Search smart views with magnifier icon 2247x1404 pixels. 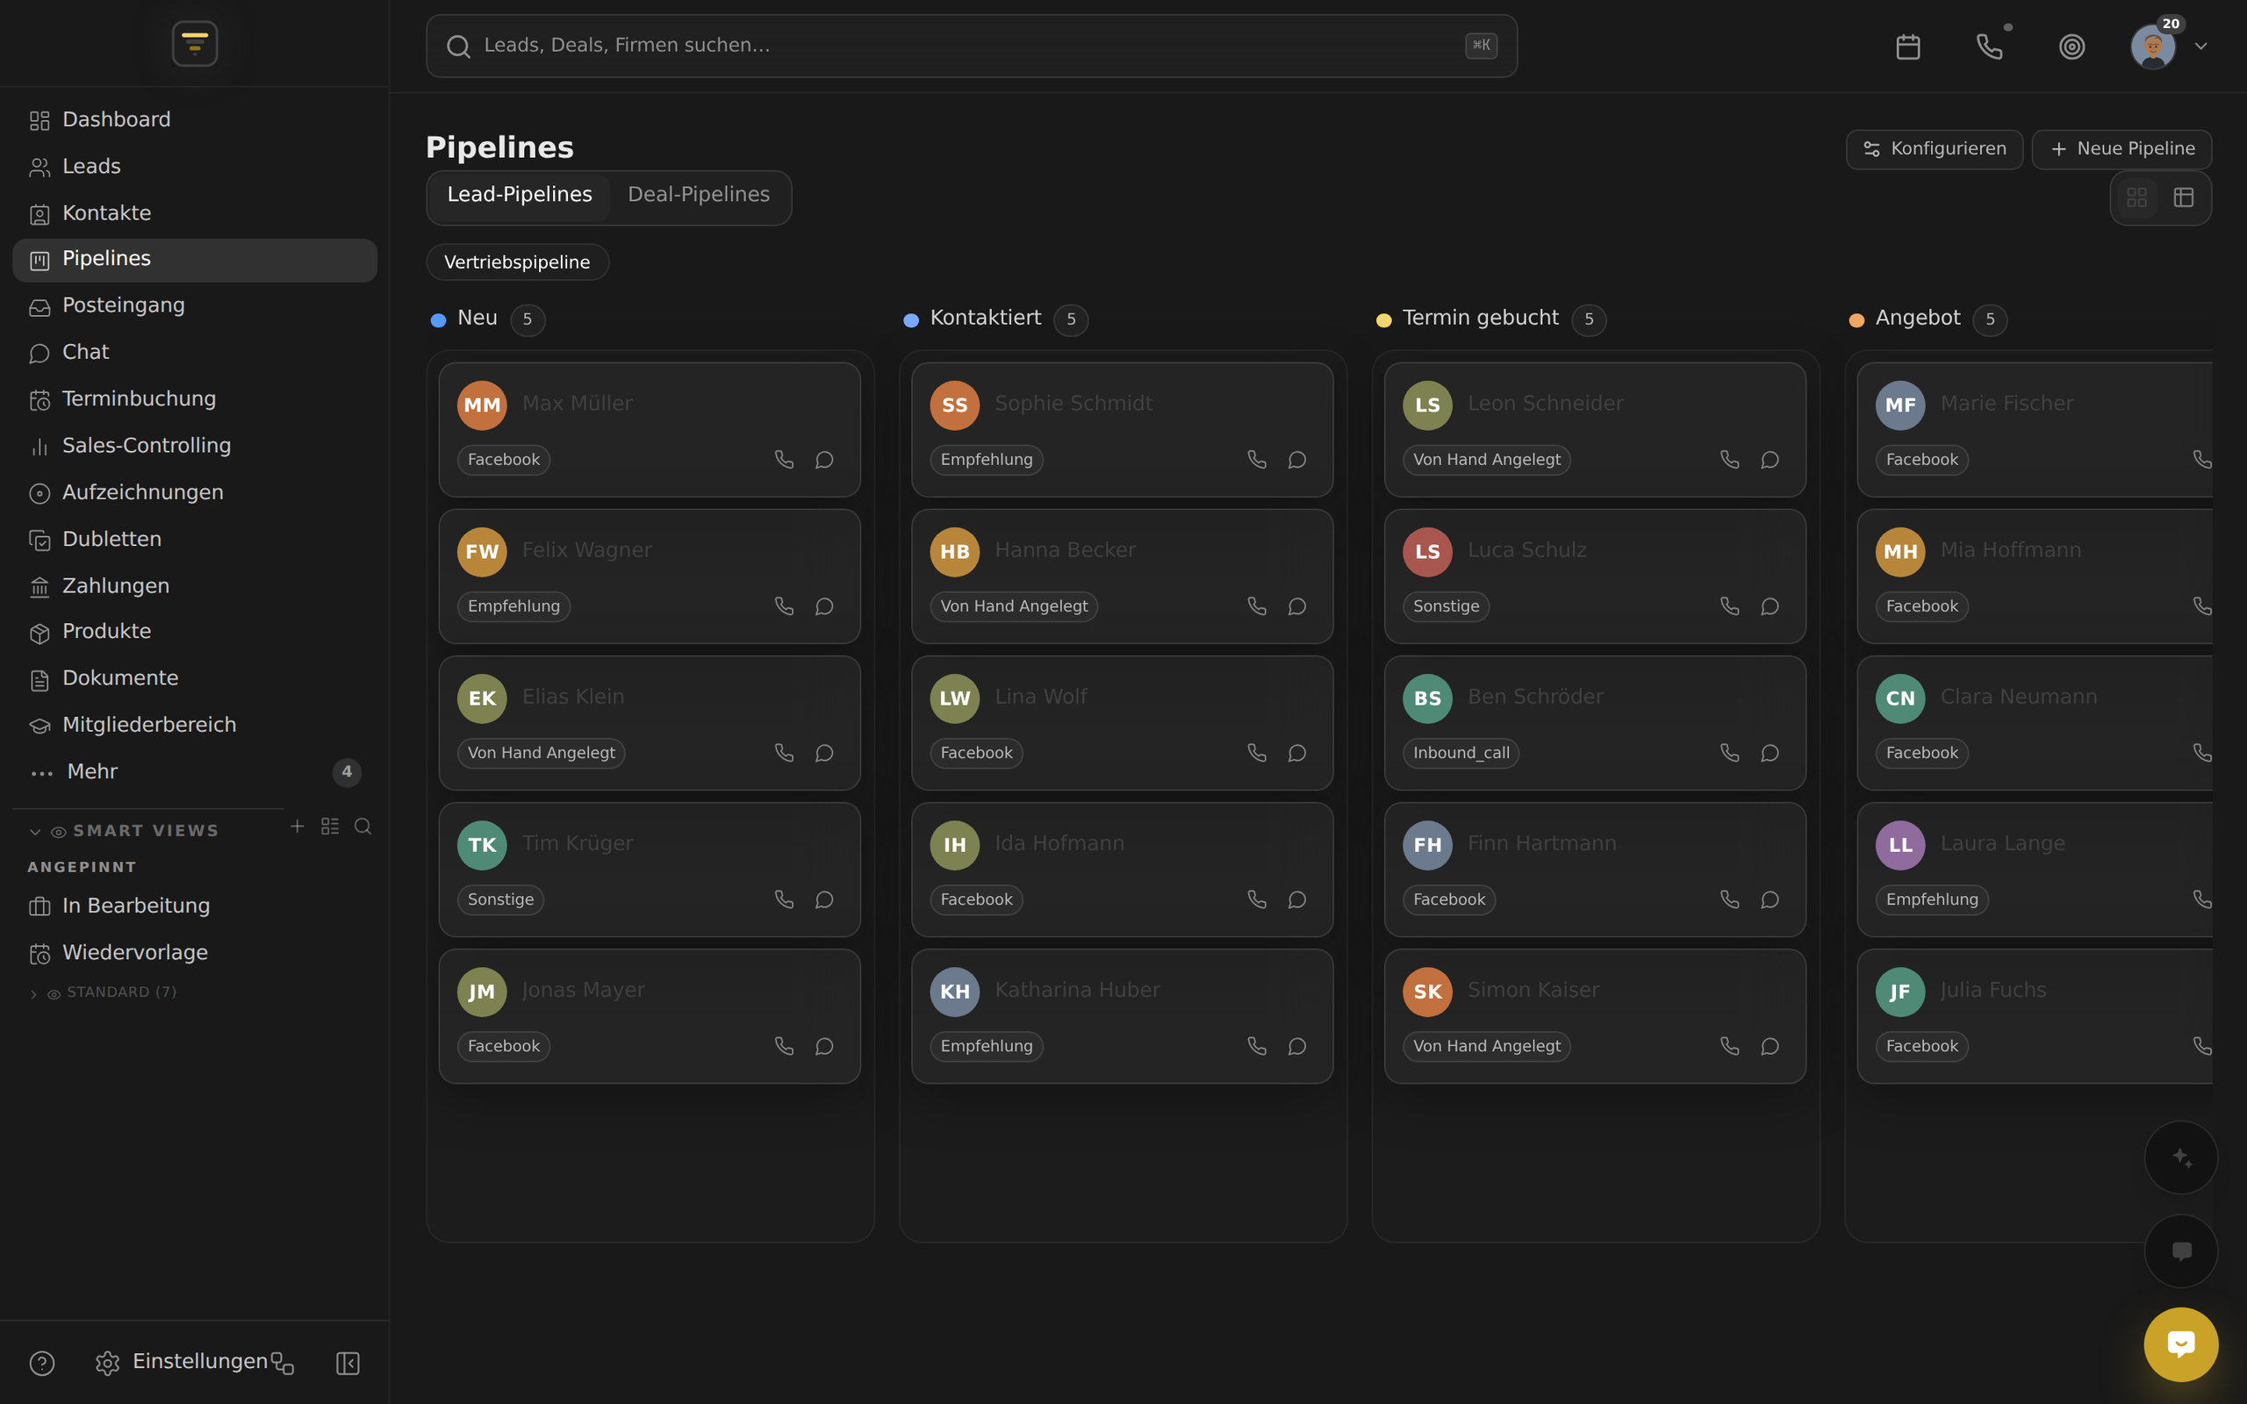363,827
